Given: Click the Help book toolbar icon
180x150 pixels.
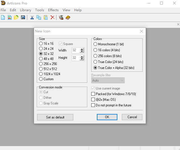Looking at the screenshot, I should [x=68, y=17].
